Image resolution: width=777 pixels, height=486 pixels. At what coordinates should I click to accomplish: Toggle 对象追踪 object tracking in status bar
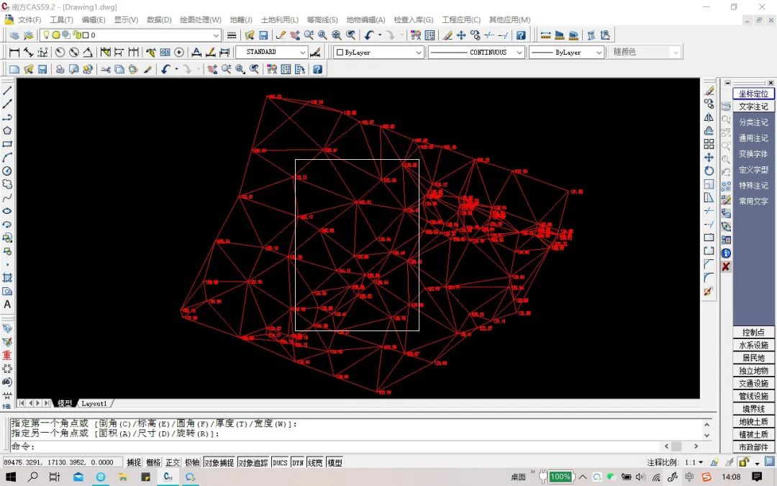253,462
